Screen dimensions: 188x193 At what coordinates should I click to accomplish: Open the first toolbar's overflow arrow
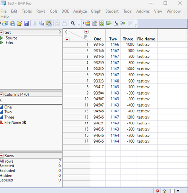point(79,25)
